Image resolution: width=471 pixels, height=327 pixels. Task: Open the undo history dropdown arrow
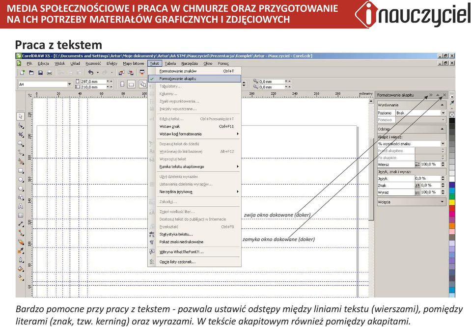pos(98,73)
